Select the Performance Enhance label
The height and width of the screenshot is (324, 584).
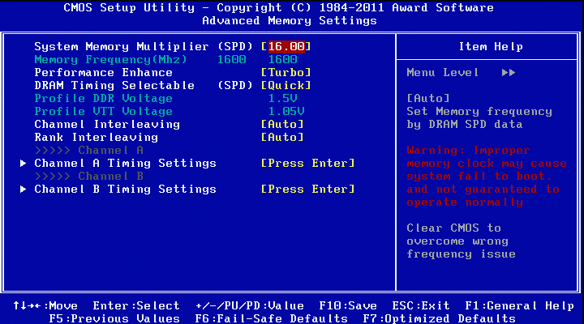(x=103, y=72)
